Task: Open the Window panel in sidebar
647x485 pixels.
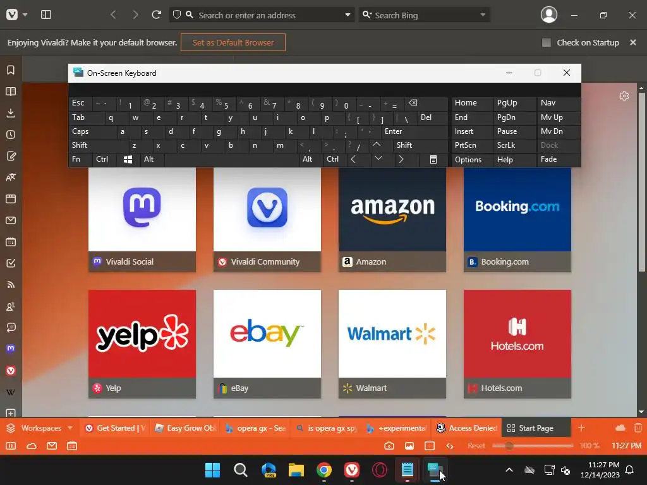Action: (11, 199)
